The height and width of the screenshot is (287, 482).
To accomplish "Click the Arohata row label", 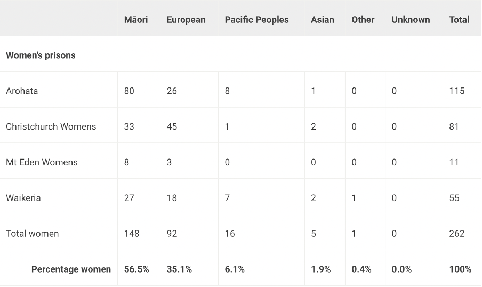I will (x=22, y=91).
